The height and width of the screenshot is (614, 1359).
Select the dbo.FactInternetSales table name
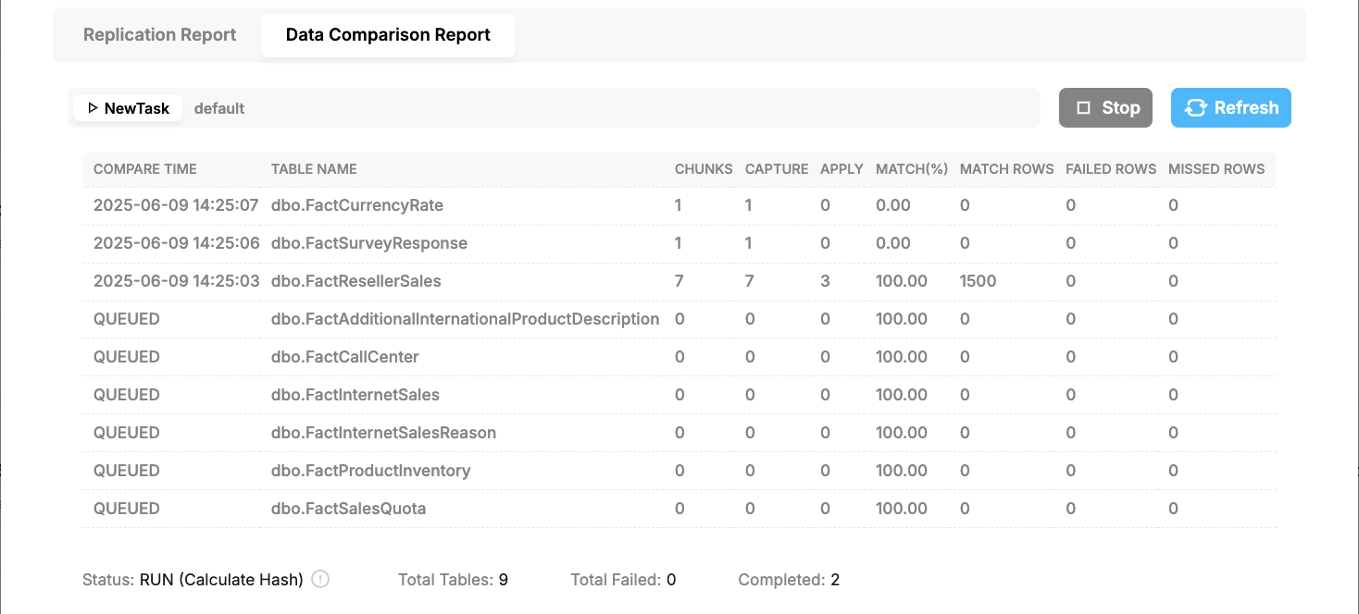point(355,395)
